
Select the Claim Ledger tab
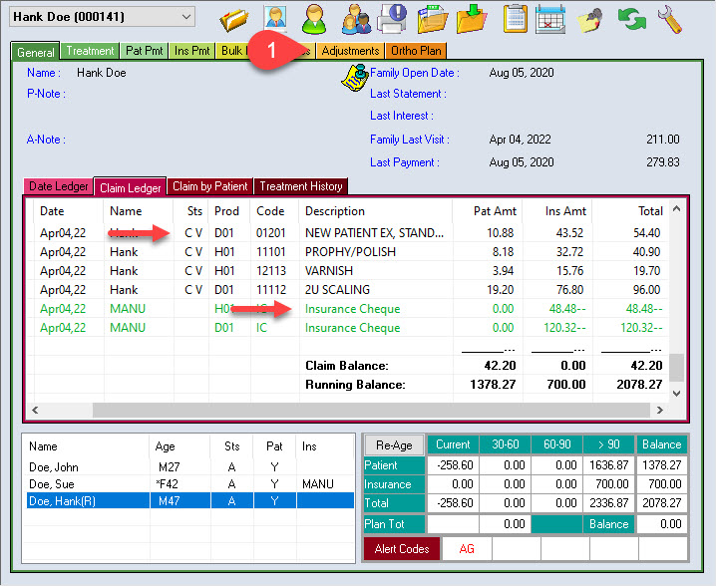coord(131,187)
